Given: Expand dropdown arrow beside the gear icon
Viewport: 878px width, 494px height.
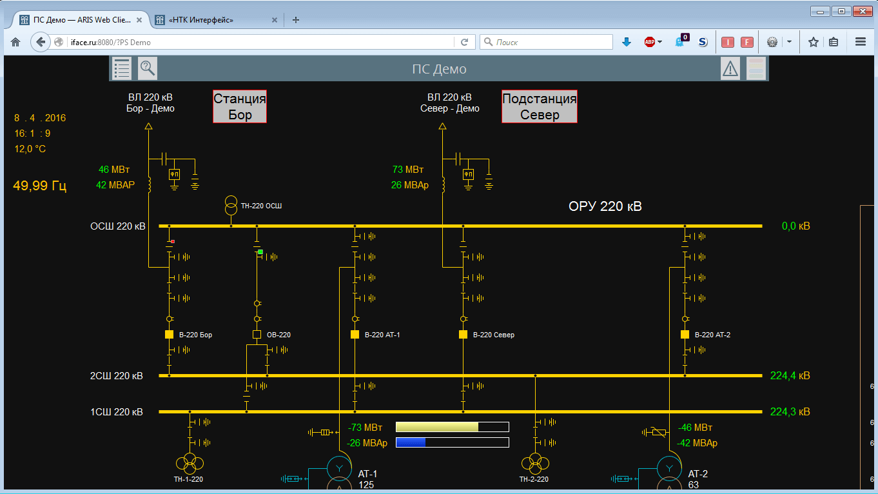Looking at the screenshot, I should [789, 42].
